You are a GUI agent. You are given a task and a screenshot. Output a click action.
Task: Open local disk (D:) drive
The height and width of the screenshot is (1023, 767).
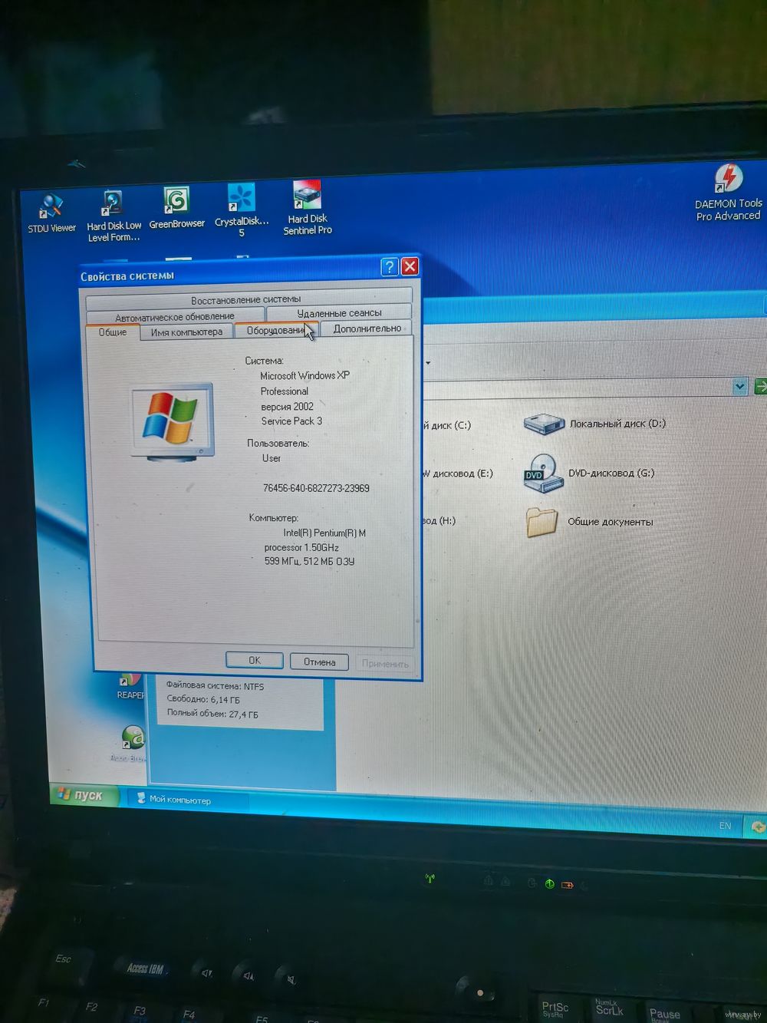click(545, 424)
